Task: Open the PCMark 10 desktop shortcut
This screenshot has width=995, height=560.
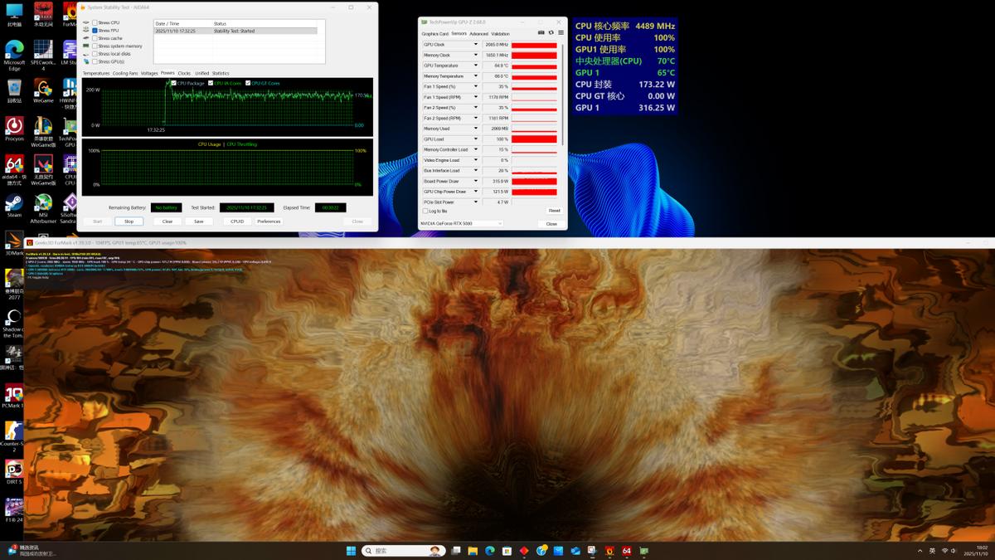Action: [14, 396]
